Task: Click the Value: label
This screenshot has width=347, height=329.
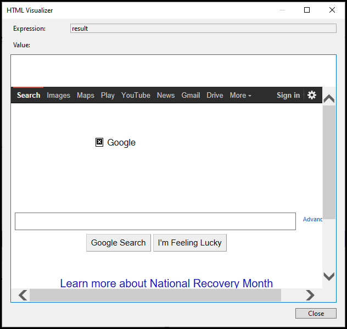Action: pyautogui.click(x=21, y=45)
